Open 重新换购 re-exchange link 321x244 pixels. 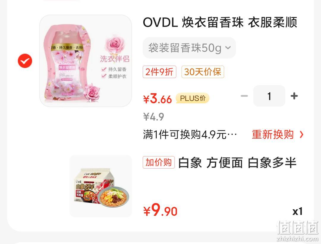tap(273, 134)
